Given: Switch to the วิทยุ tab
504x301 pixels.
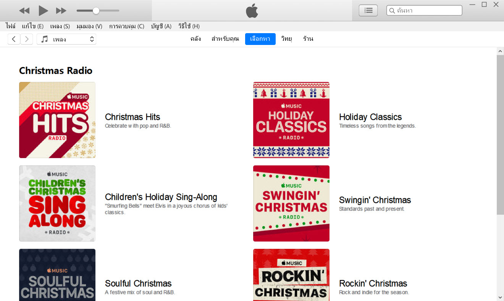Looking at the screenshot, I should (286, 39).
